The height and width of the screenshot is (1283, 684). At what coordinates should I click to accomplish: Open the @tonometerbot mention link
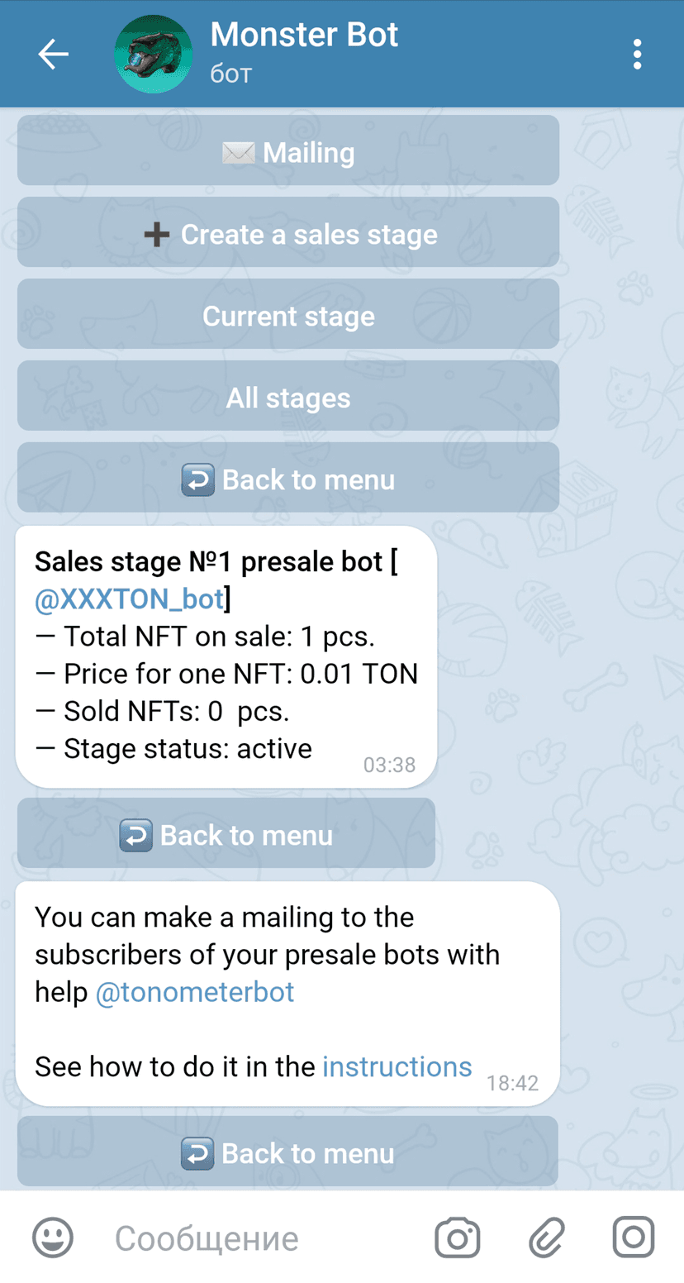pyautogui.click(x=195, y=992)
